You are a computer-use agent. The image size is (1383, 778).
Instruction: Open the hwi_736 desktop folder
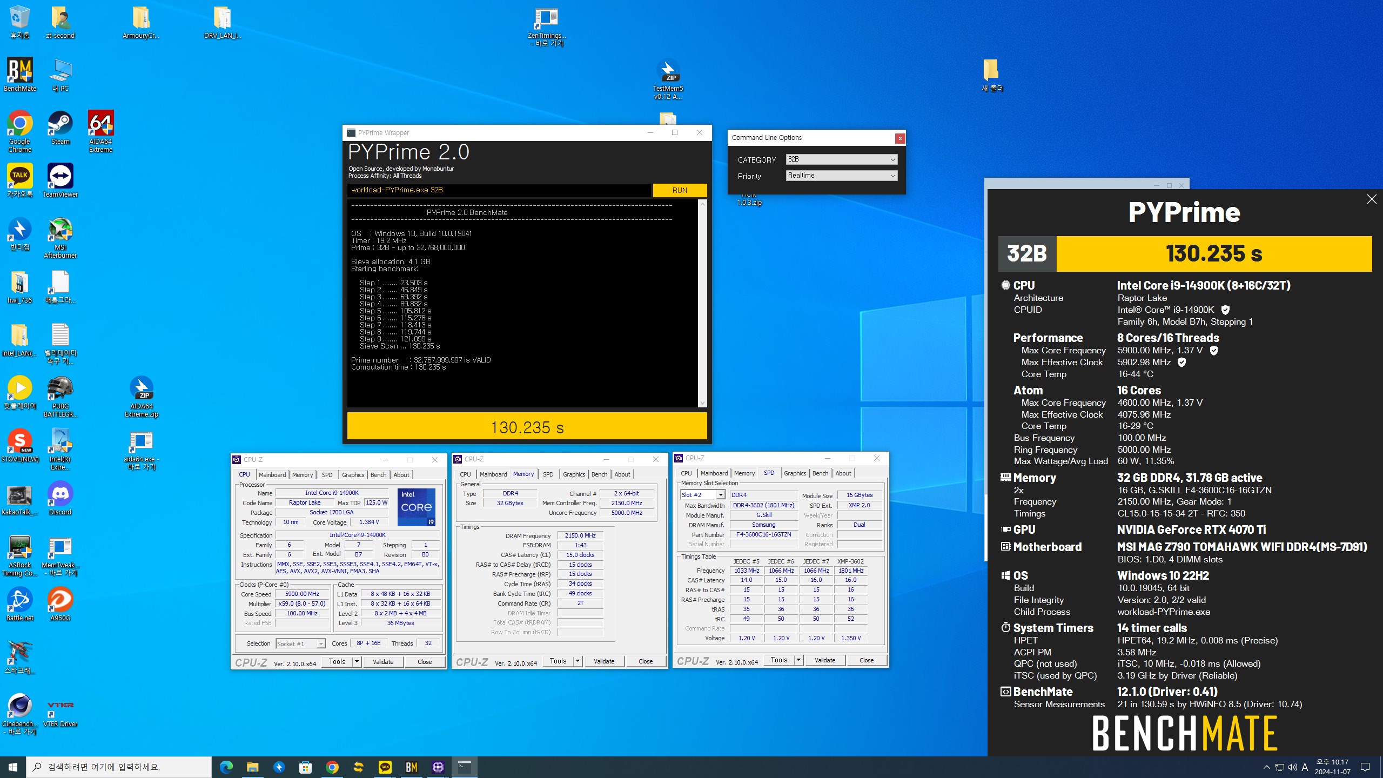click(20, 286)
